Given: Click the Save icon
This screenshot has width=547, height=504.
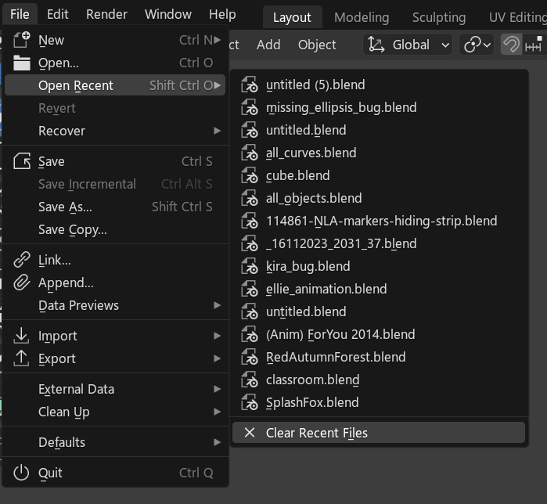Looking at the screenshot, I should point(22,161).
